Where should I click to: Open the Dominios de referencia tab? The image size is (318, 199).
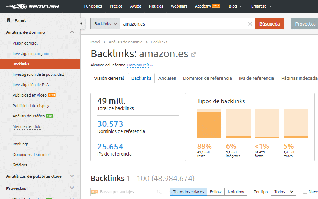tap(207, 78)
